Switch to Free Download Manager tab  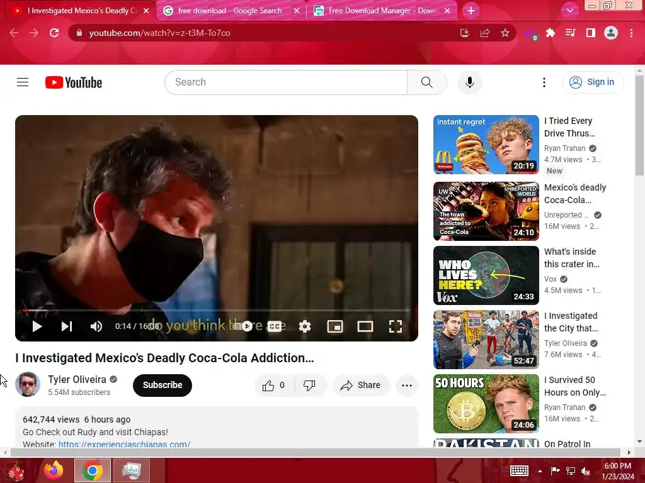(382, 11)
